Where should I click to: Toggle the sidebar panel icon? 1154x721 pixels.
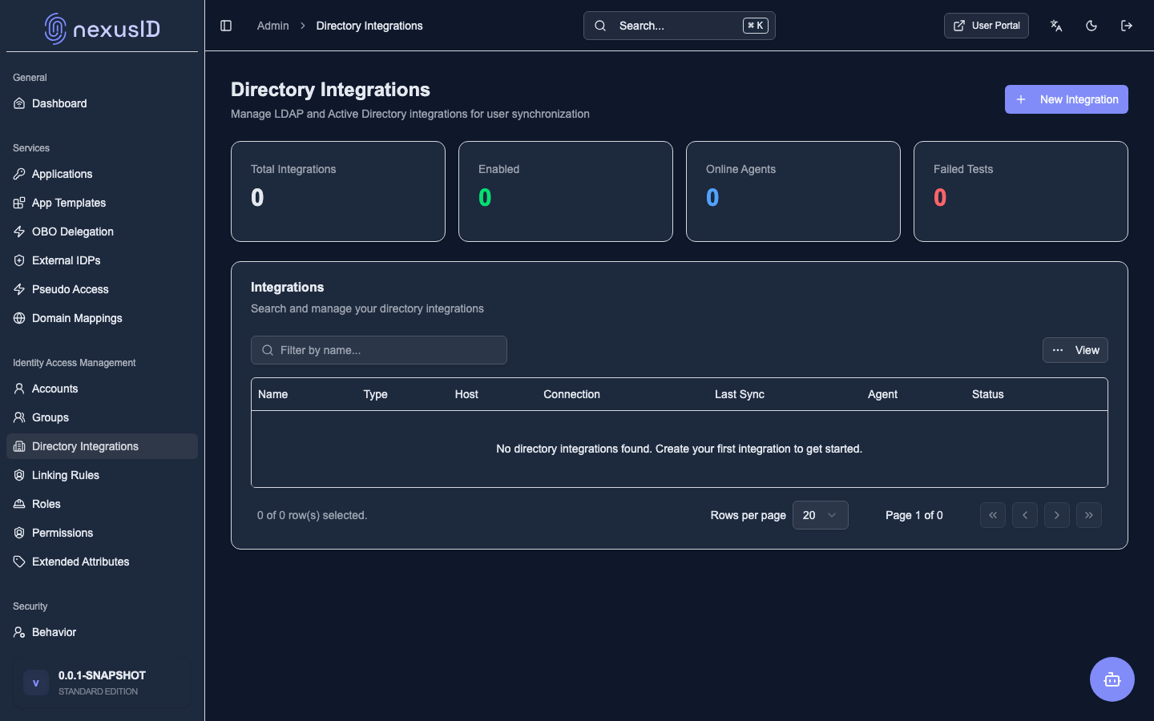(226, 26)
